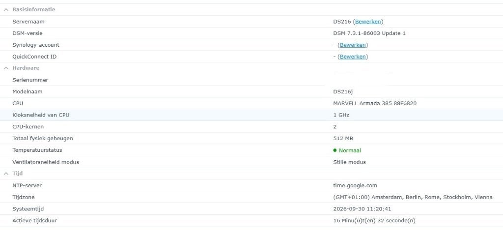
Task: Open Bewerken link for QuickConnect ID
Action: point(353,57)
